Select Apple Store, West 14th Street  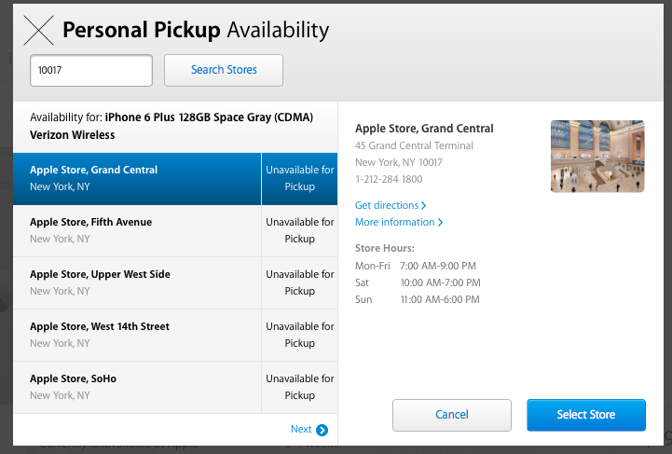[x=137, y=335]
